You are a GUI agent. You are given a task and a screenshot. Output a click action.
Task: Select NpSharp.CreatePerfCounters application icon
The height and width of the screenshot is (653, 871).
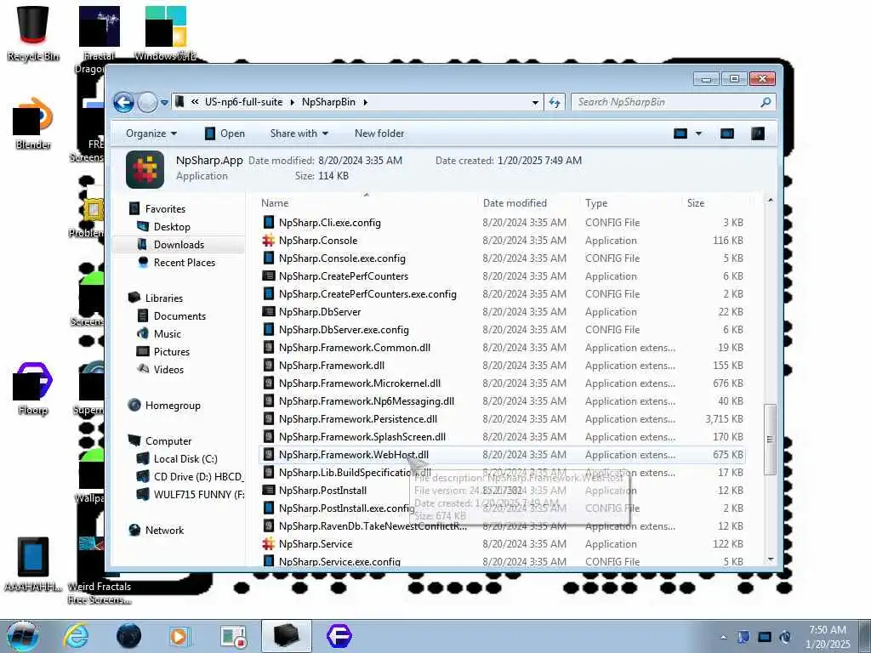point(268,276)
